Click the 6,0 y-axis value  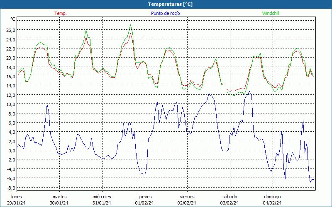12,123
